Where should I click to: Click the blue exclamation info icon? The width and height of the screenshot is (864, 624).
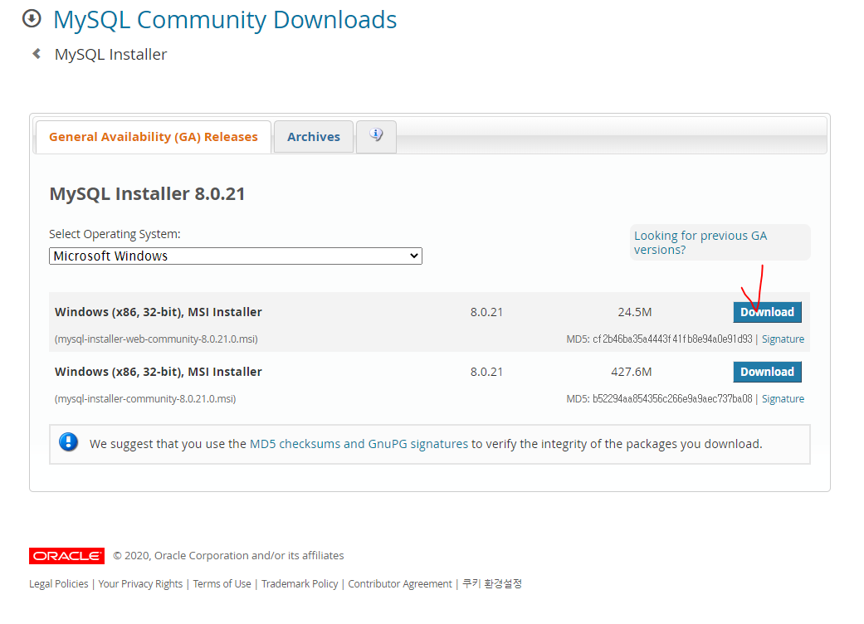(68, 442)
